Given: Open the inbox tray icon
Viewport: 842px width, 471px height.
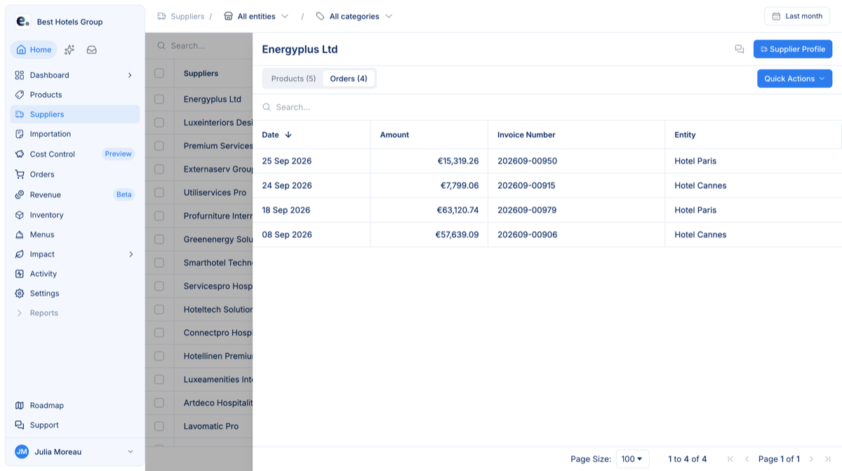Looking at the screenshot, I should click(92, 50).
